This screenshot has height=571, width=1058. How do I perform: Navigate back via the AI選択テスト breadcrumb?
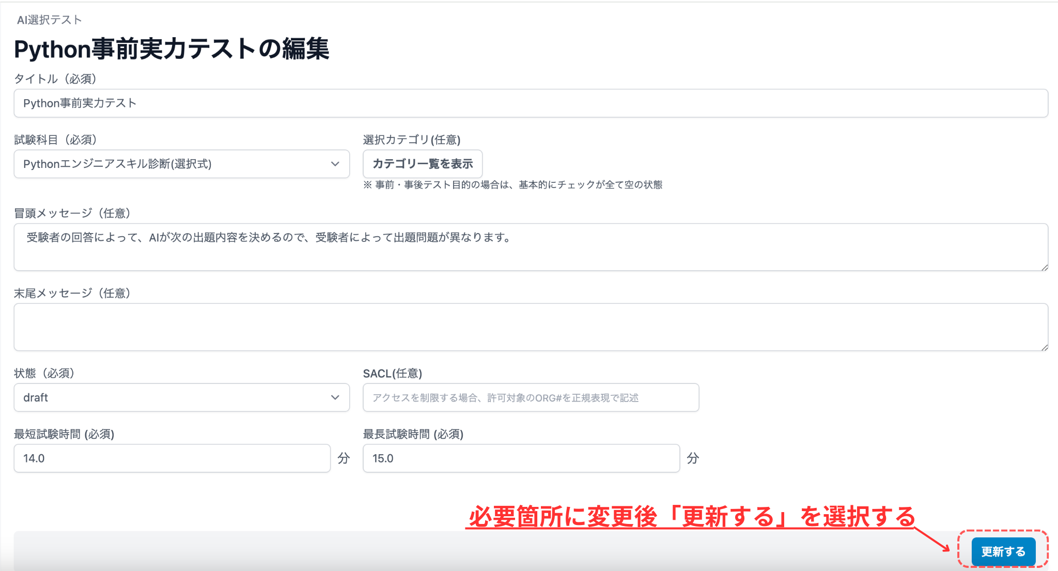tap(48, 20)
